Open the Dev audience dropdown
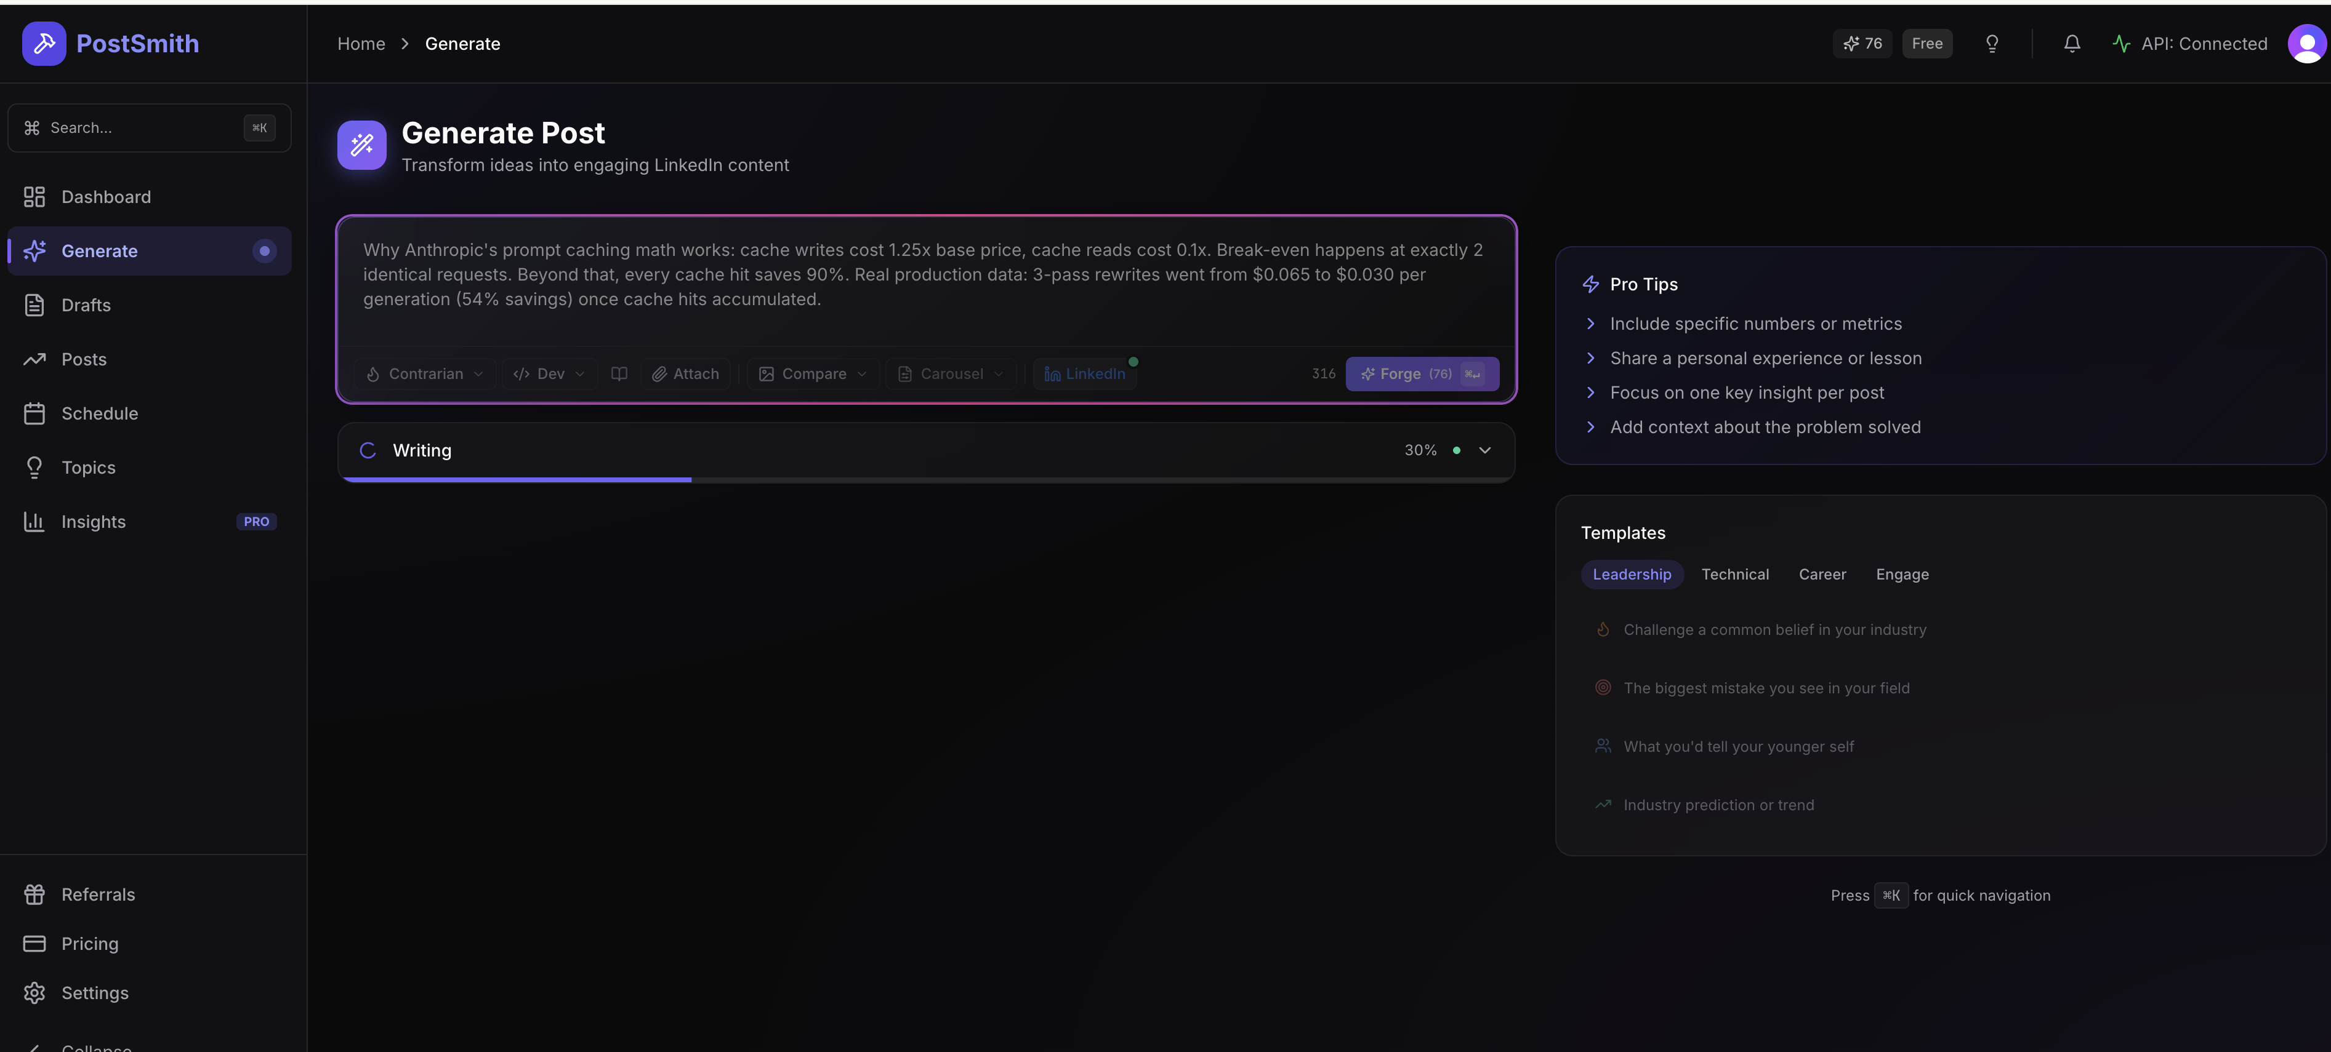The image size is (2331, 1052). (x=549, y=373)
